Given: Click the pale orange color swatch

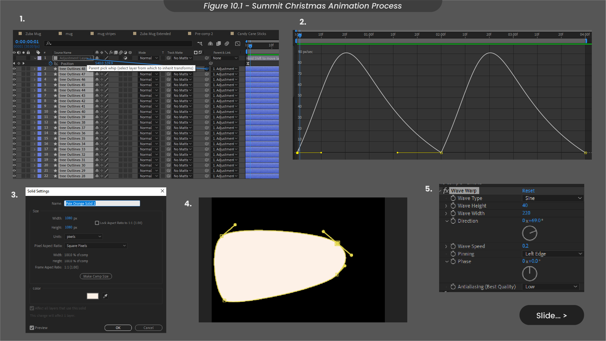Looking at the screenshot, I should pos(92,296).
